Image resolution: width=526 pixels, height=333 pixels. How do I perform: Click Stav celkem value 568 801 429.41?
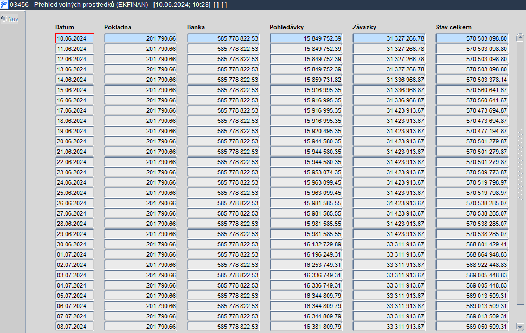tap(472, 244)
